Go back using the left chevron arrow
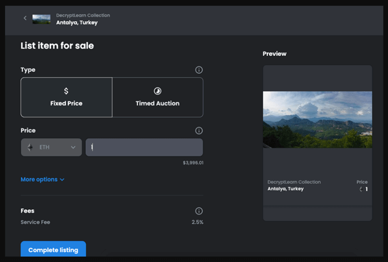 tap(25, 18)
